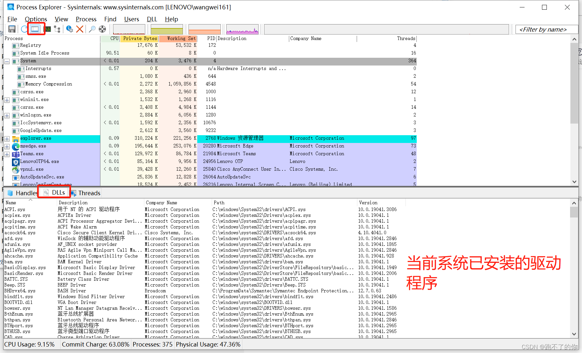Image resolution: width=582 pixels, height=353 pixels.
Task: Switch to the Threads tab
Action: tap(86, 193)
